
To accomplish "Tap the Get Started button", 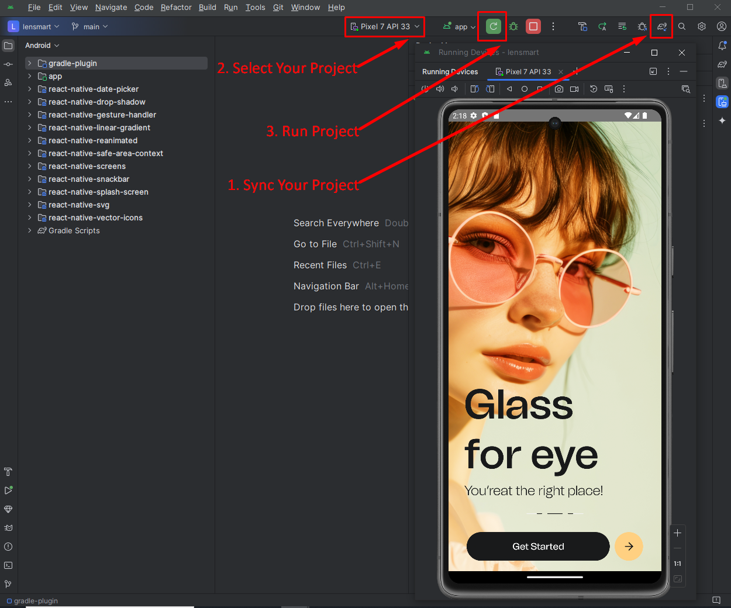I will click(x=538, y=546).
